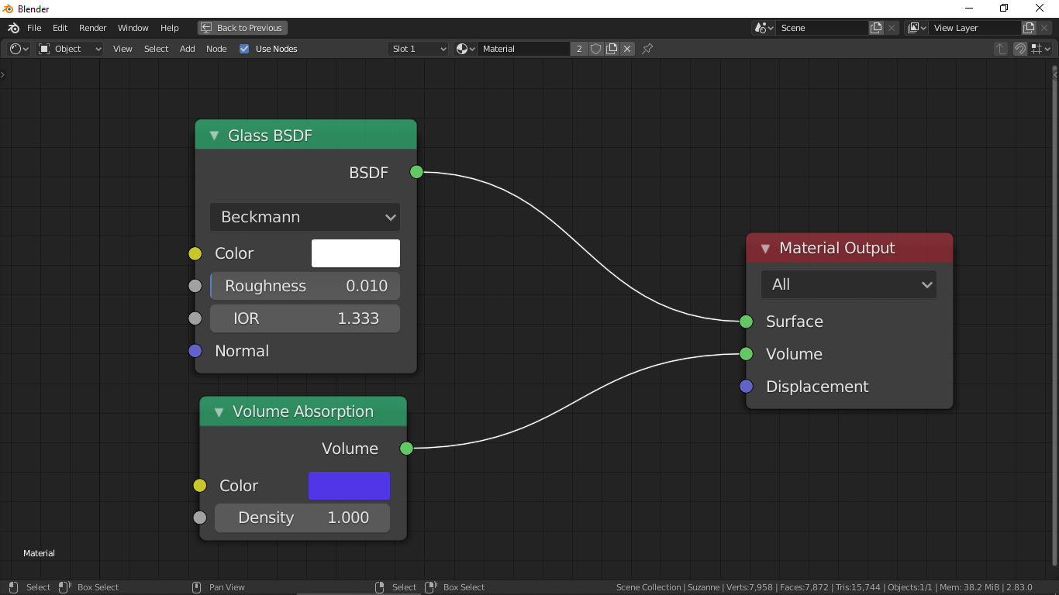The width and height of the screenshot is (1059, 595).
Task: Open the editor type selector icon
Action: pos(19,49)
